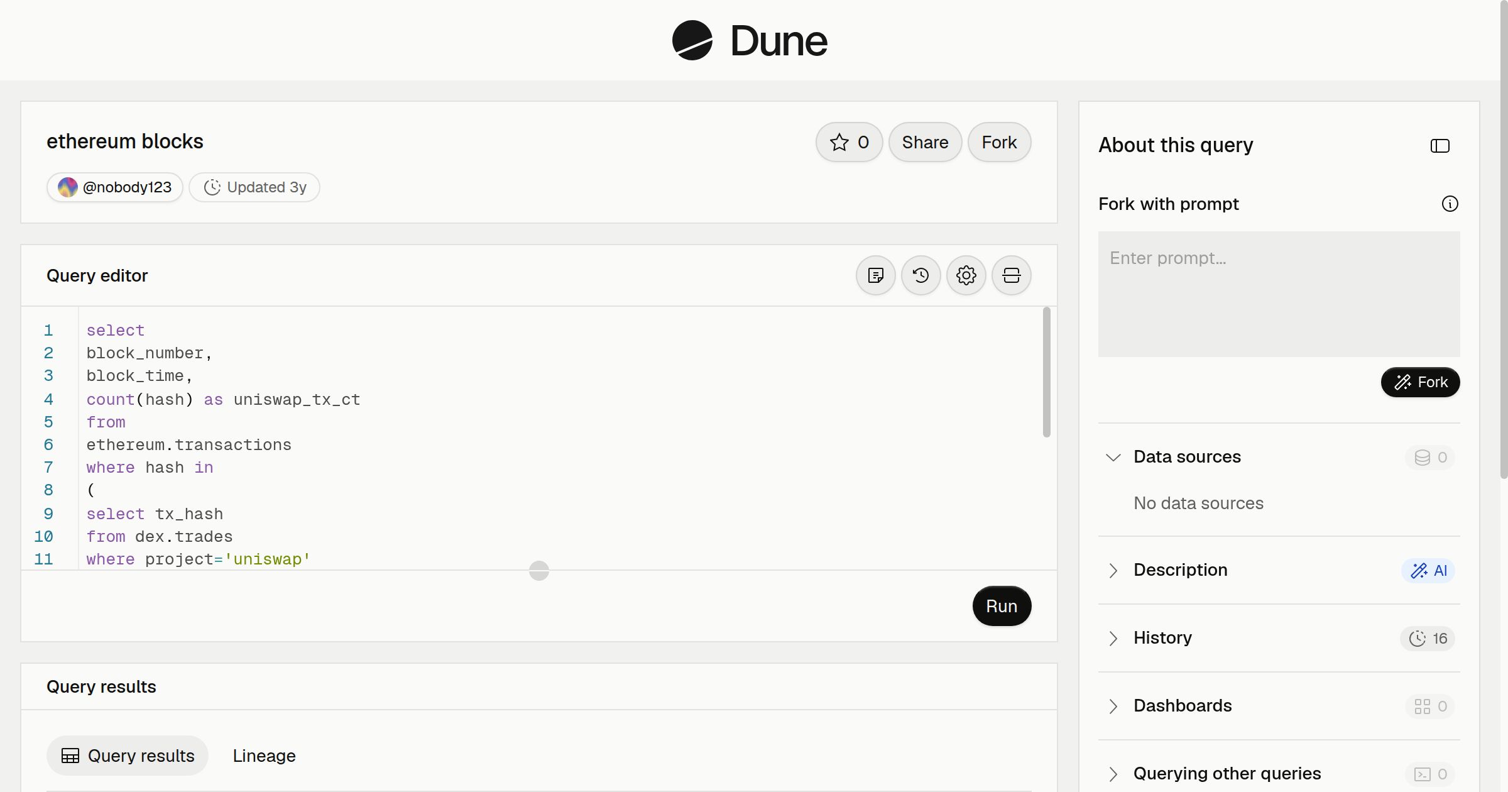The height and width of the screenshot is (792, 1508).
Task: Expand the History section
Action: pos(1113,638)
